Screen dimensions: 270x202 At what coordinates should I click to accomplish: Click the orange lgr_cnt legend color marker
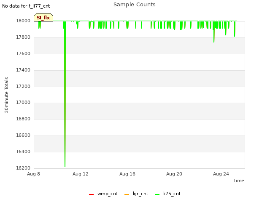pos(127,194)
